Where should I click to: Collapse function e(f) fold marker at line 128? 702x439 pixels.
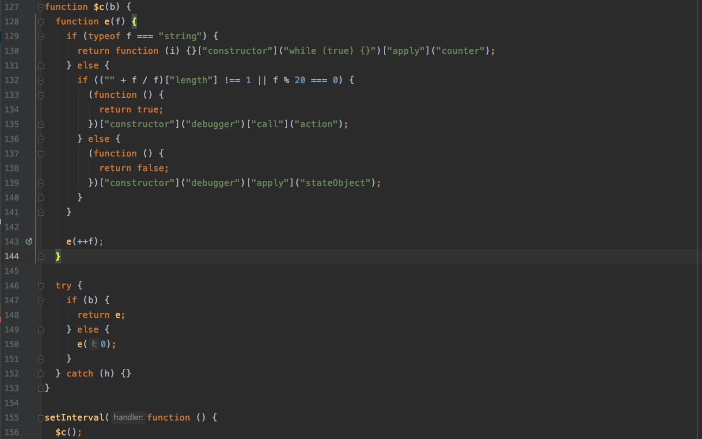click(41, 22)
